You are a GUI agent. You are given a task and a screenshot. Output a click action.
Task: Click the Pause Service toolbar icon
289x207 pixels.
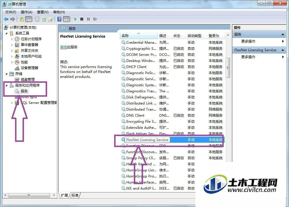coord(88,19)
